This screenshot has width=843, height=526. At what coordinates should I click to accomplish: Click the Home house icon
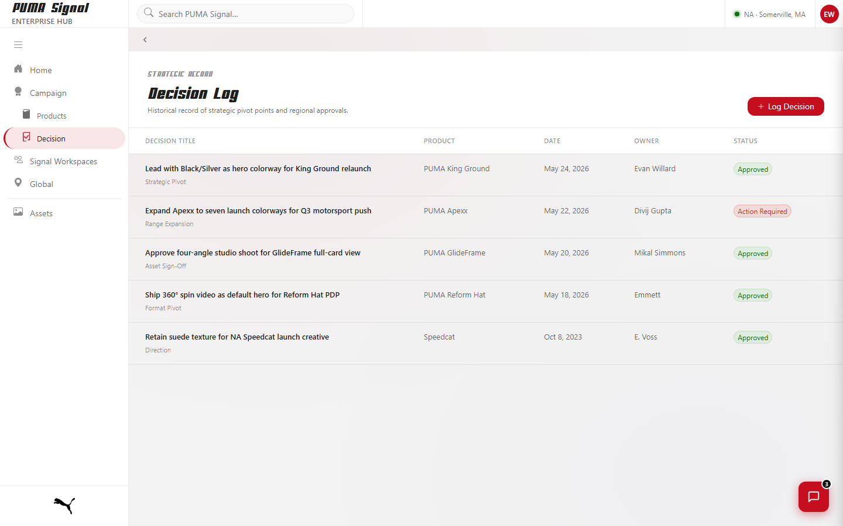click(x=18, y=69)
